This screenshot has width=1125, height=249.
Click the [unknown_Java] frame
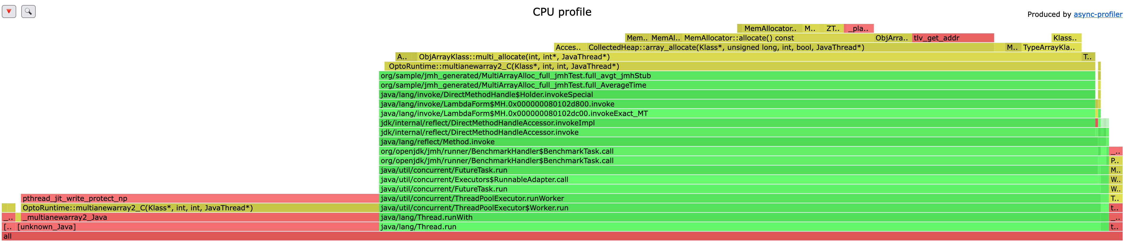click(x=196, y=227)
